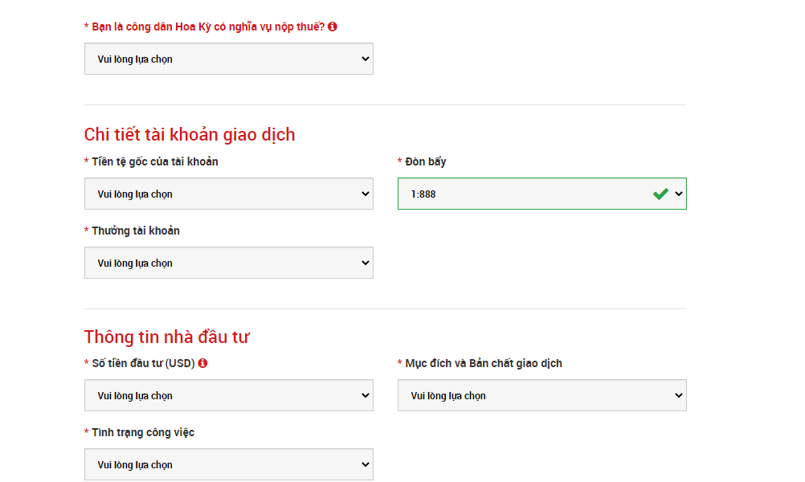Click the 'Đòn bẩy' field label
The height and width of the screenshot is (482, 805).
click(425, 161)
